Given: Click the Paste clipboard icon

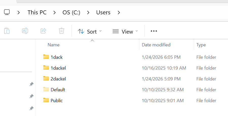Looking at the screenshot, I should point(7,31).
